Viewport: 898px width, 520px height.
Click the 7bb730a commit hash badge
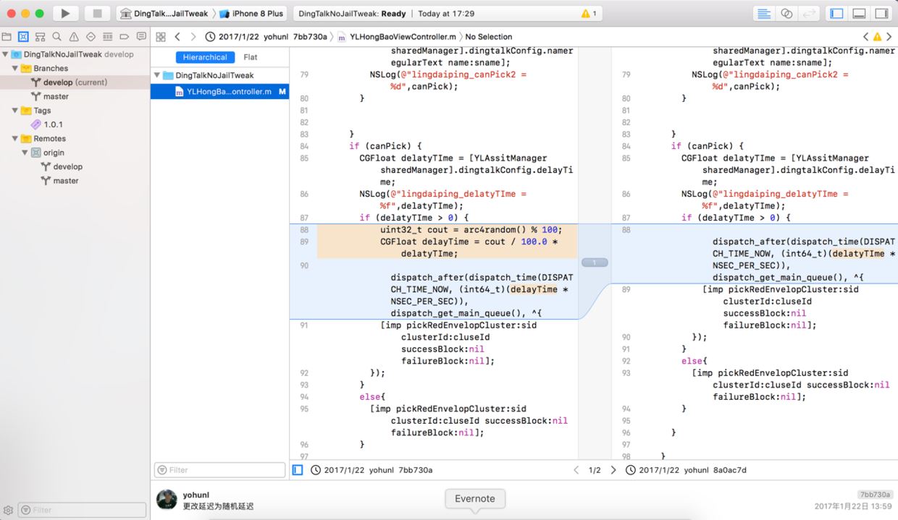[x=874, y=495]
